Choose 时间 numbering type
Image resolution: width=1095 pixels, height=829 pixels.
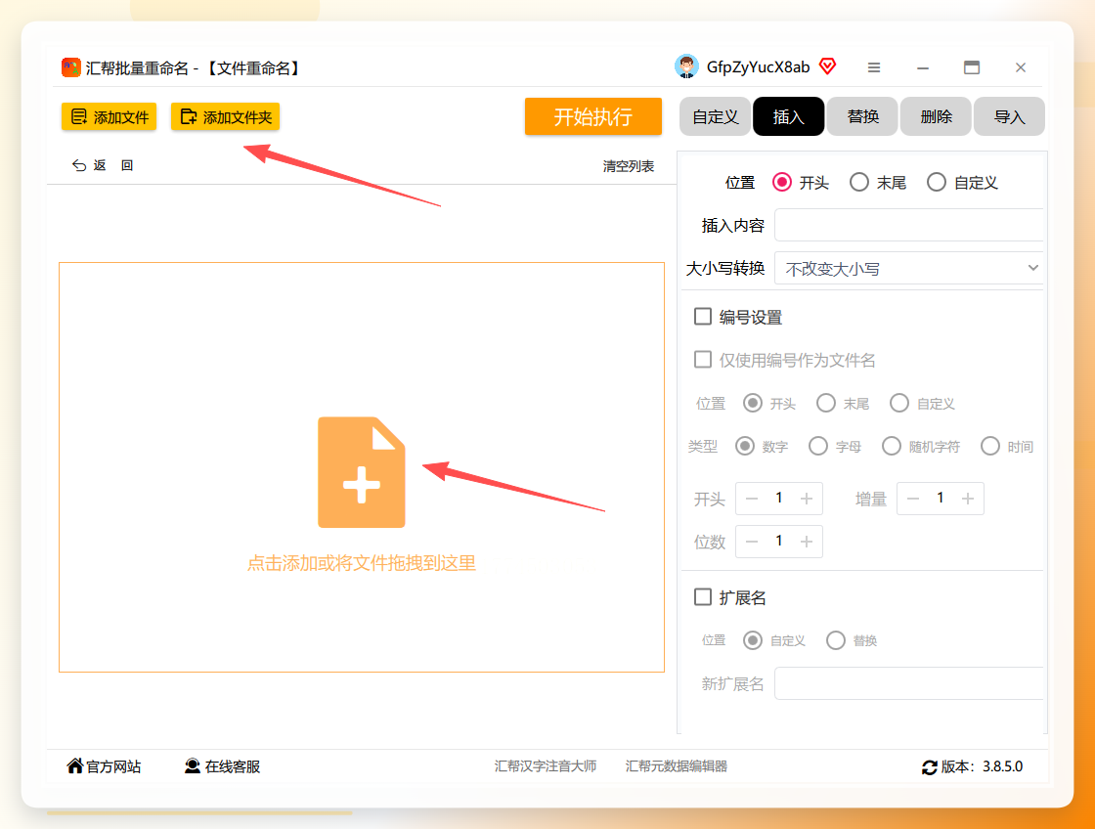[x=990, y=447]
